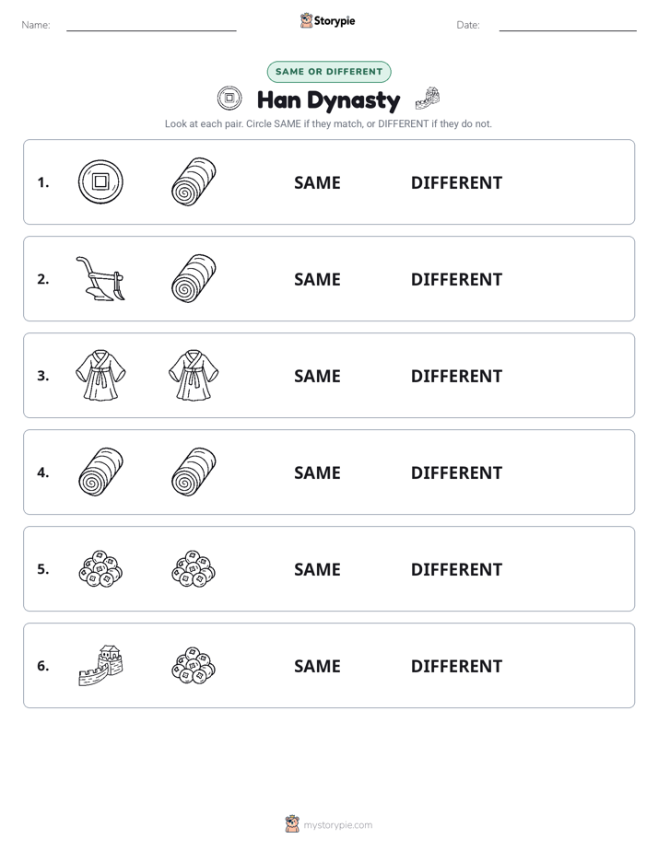Click the SAME OR DIFFERENT badge
Image resolution: width=658 pixels, height=851 pixels.
(x=329, y=72)
